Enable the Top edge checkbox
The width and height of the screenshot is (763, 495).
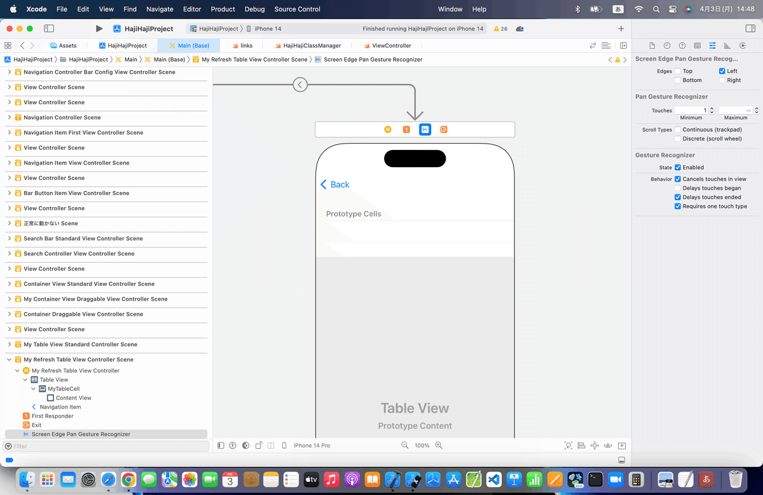[678, 71]
